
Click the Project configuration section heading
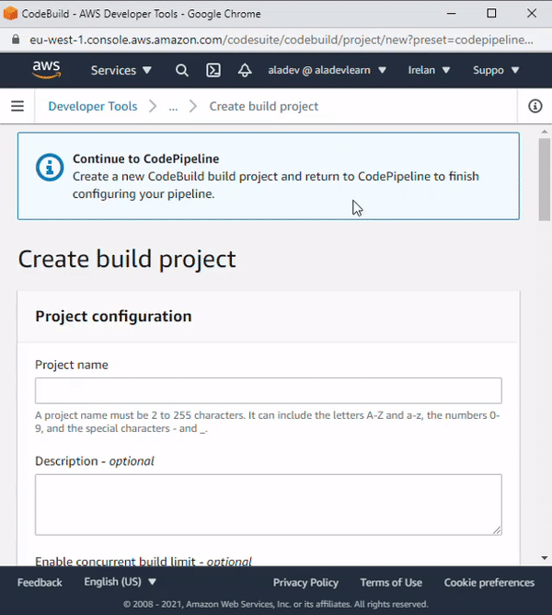pyautogui.click(x=114, y=316)
